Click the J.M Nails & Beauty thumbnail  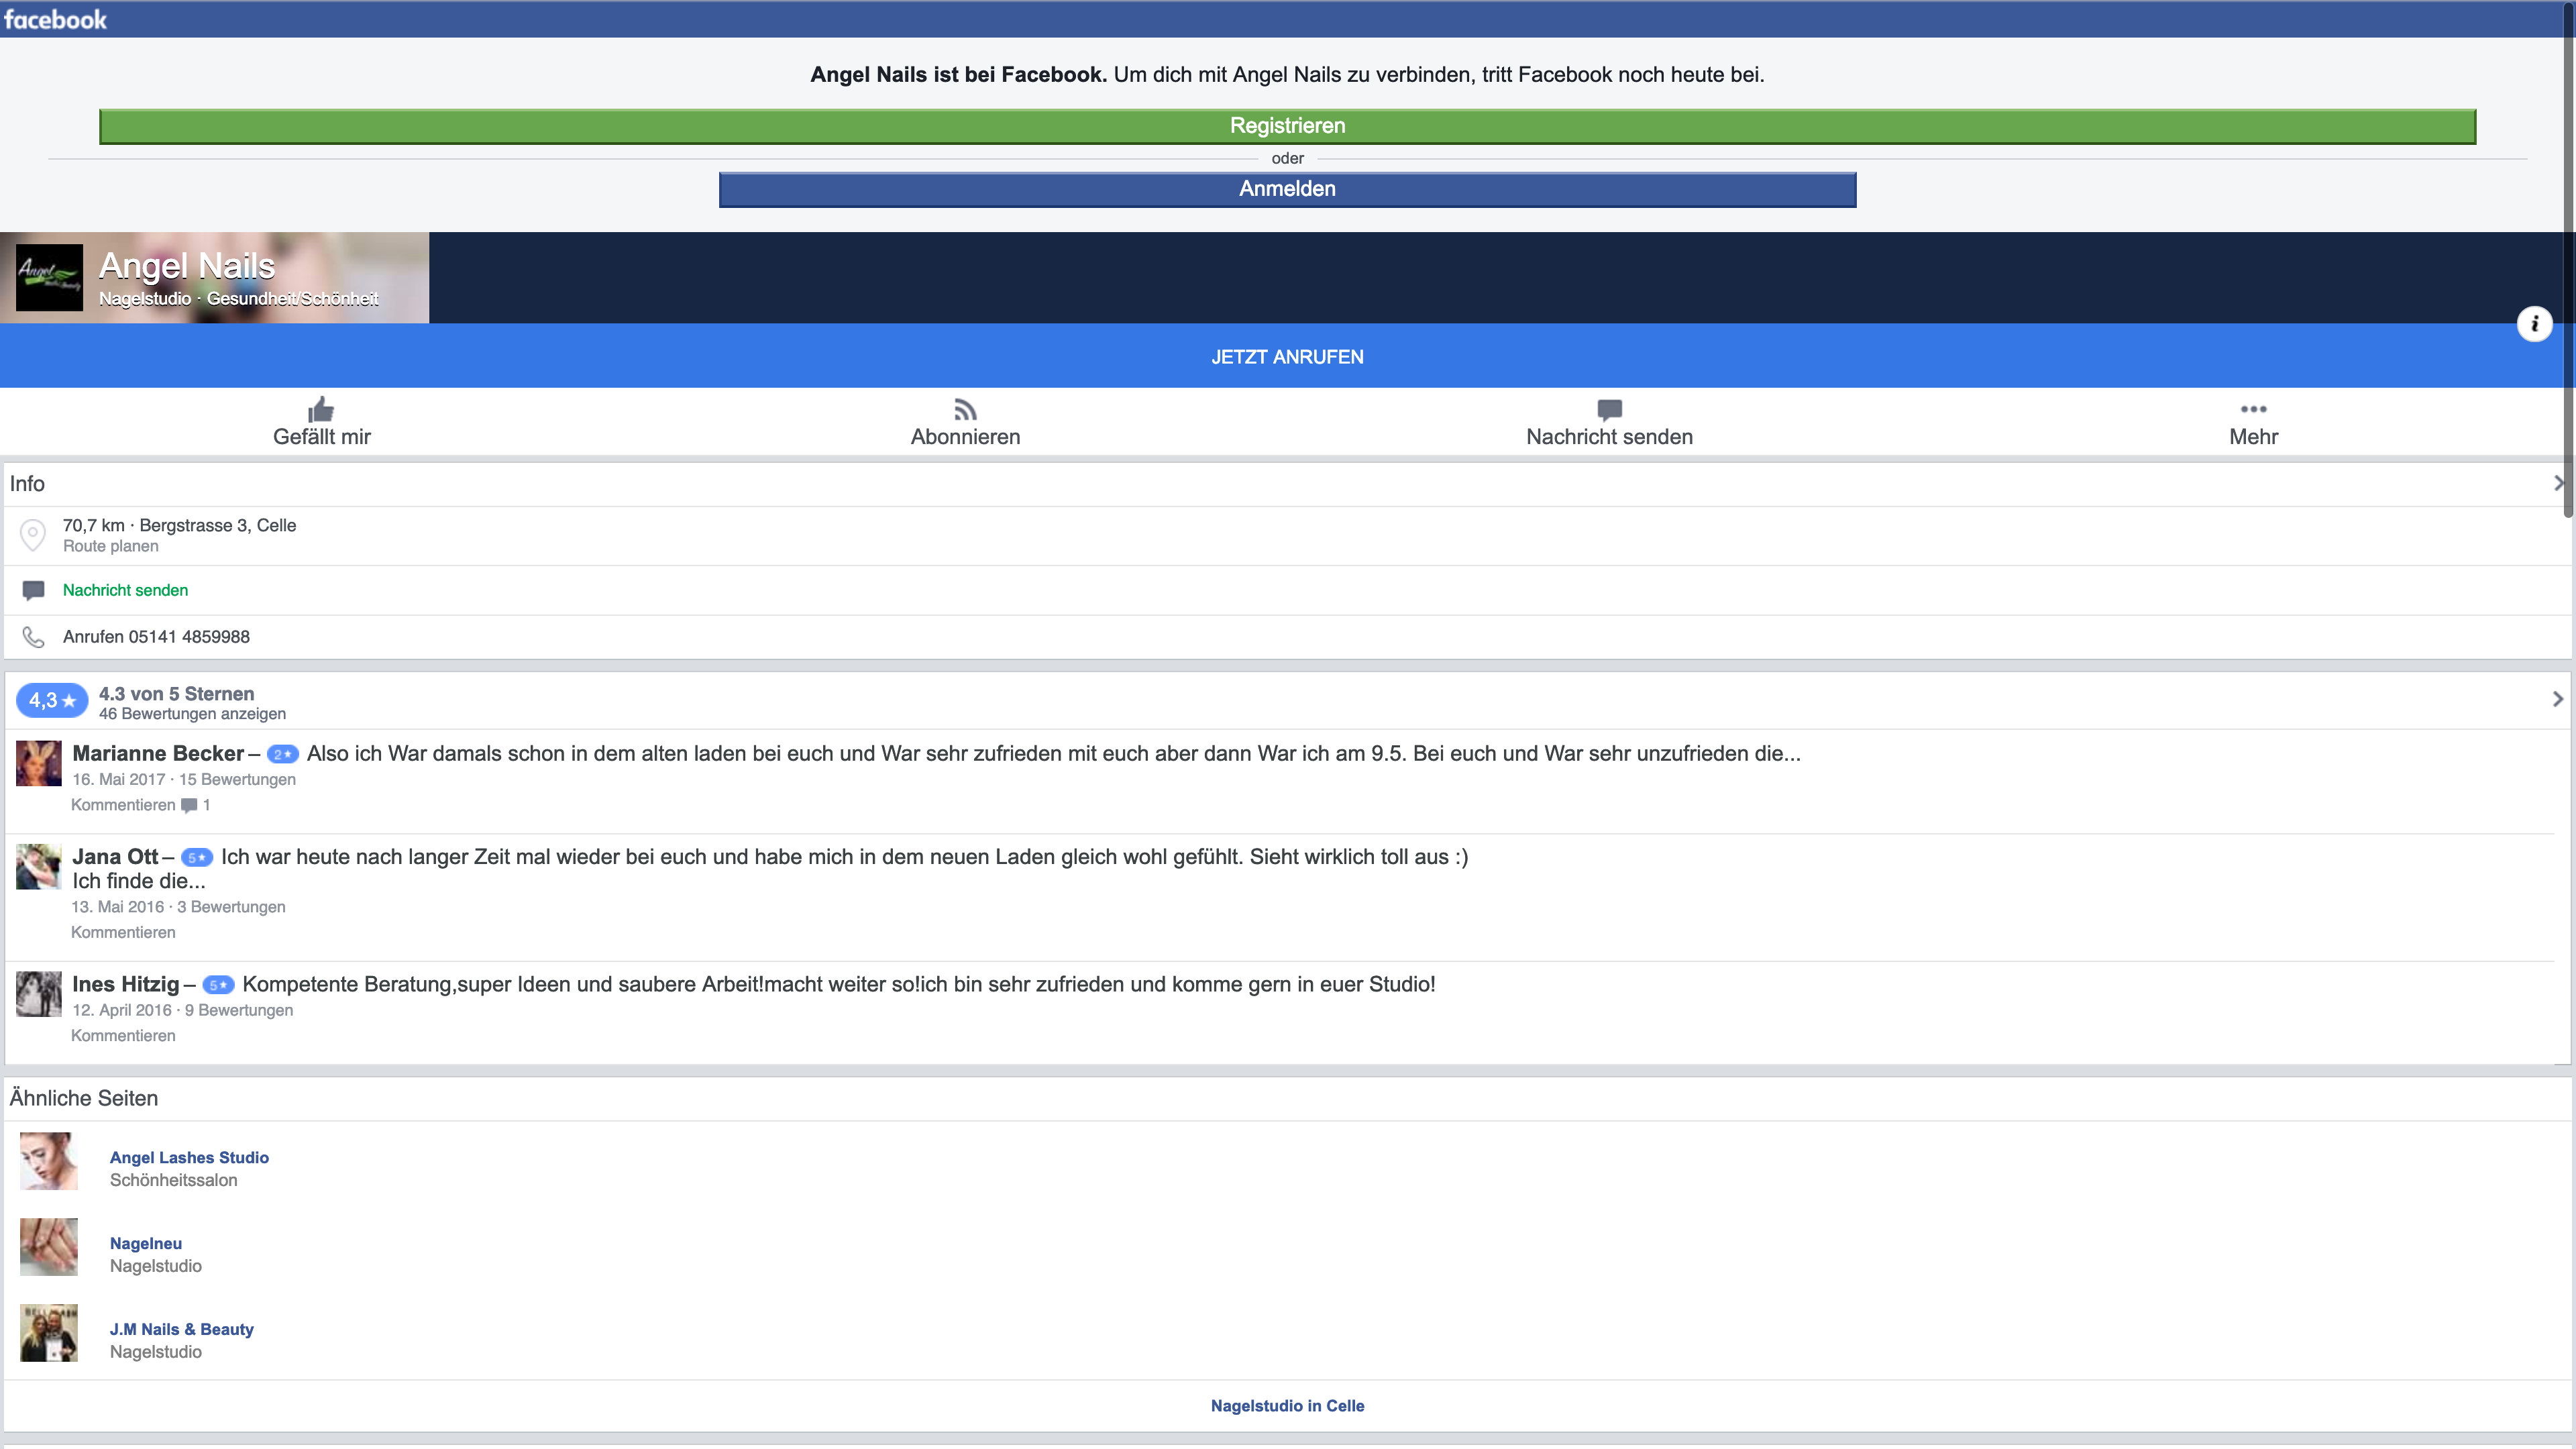coord(49,1333)
